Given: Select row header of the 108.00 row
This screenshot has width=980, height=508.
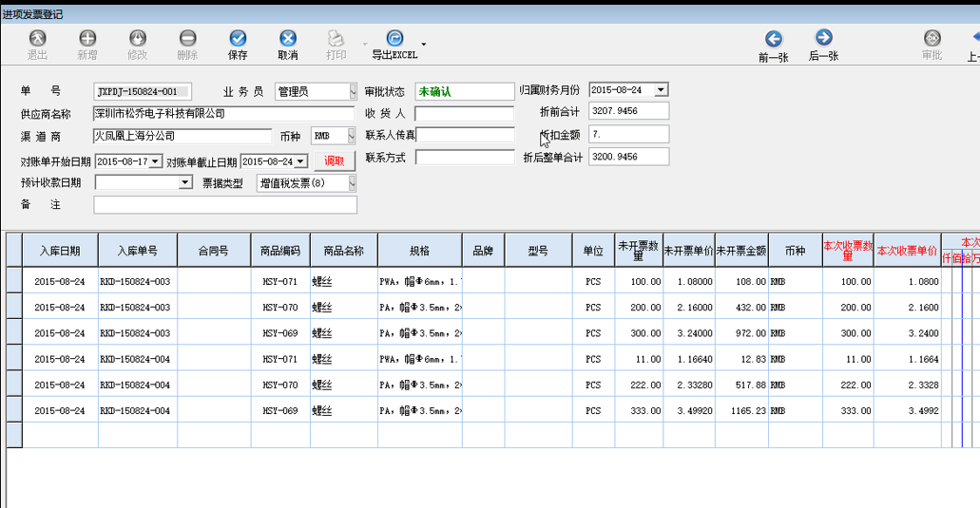Looking at the screenshot, I should pos(14,281).
